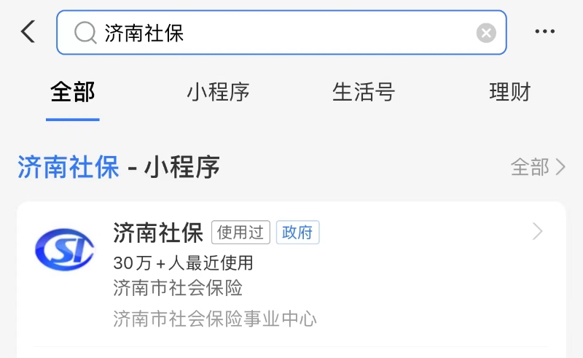Click the 济南市社会保险事业中心 publisher name
This screenshot has height=358, width=583.
[x=215, y=319]
